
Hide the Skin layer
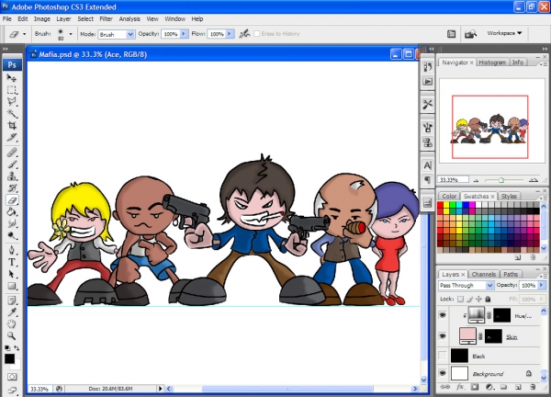click(443, 336)
